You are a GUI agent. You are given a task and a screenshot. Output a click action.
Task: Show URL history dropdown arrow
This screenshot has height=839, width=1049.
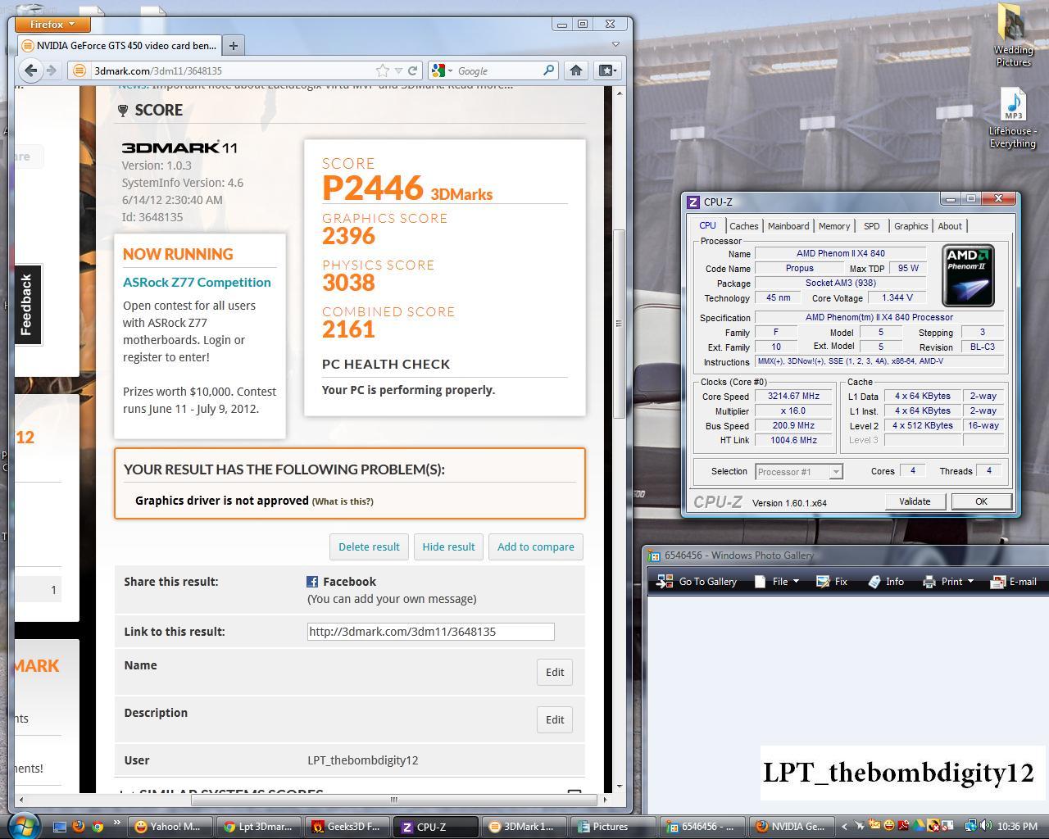(398, 70)
